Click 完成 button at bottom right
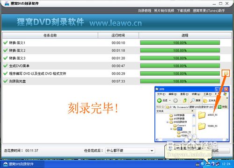This screenshot has width=234, height=168. pos(220,151)
